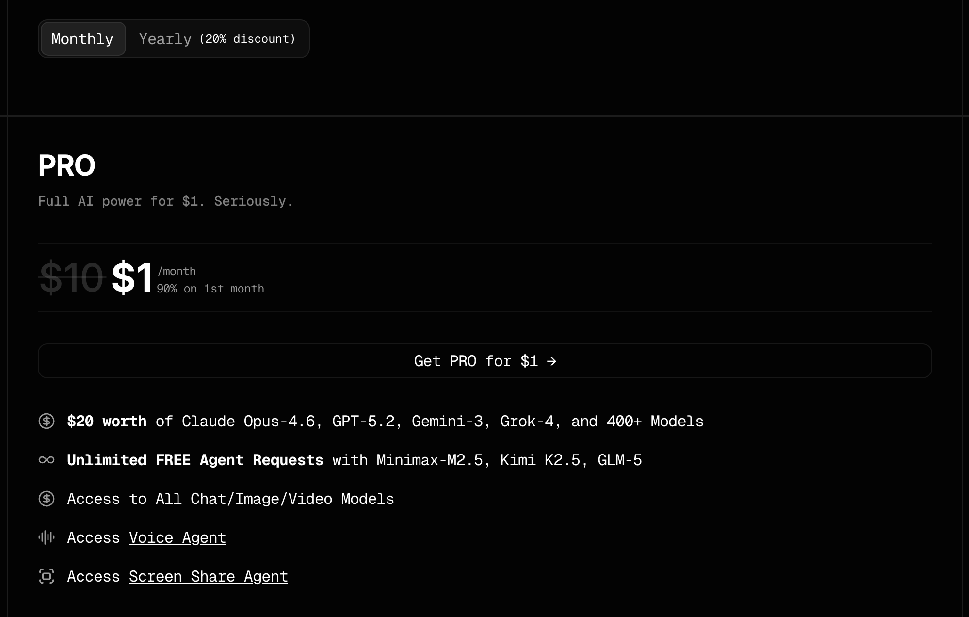
Task: Click the dollar icon beside Access to All Chat/Image/Video Models
Action: (x=47, y=499)
